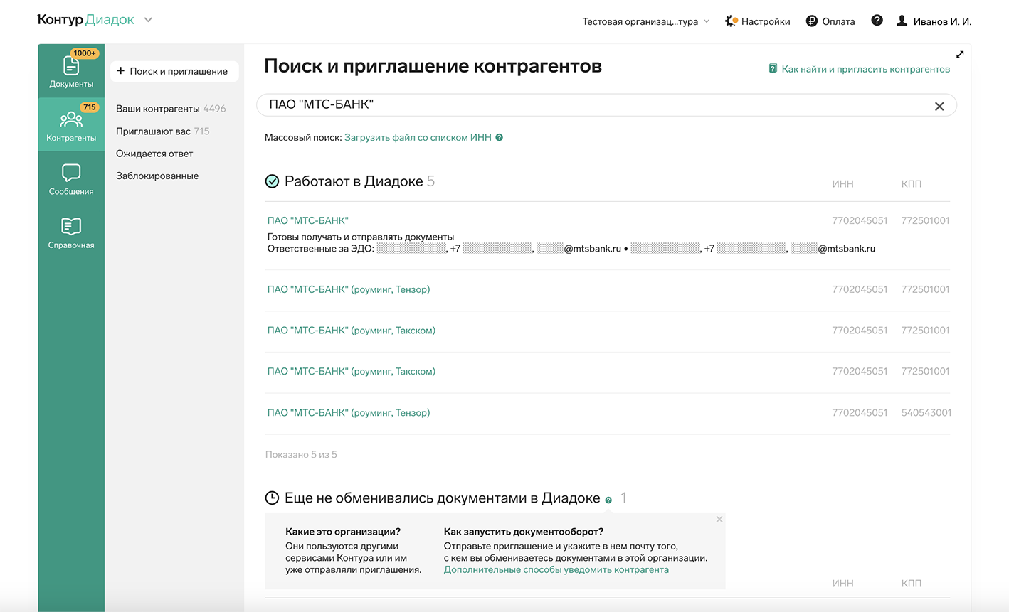Click KПП value 540543001
Image resolution: width=1009 pixels, height=612 pixels.
point(926,412)
